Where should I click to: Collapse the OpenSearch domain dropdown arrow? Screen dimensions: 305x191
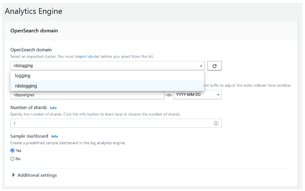[x=201, y=66]
